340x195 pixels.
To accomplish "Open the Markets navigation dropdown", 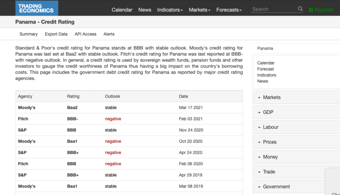I will point(200,10).
